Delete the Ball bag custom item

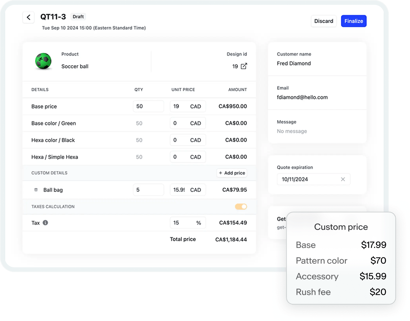point(36,190)
